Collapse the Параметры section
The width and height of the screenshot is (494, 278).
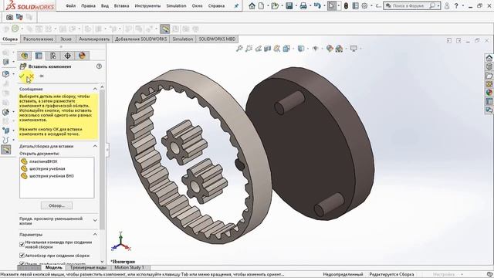point(95,235)
